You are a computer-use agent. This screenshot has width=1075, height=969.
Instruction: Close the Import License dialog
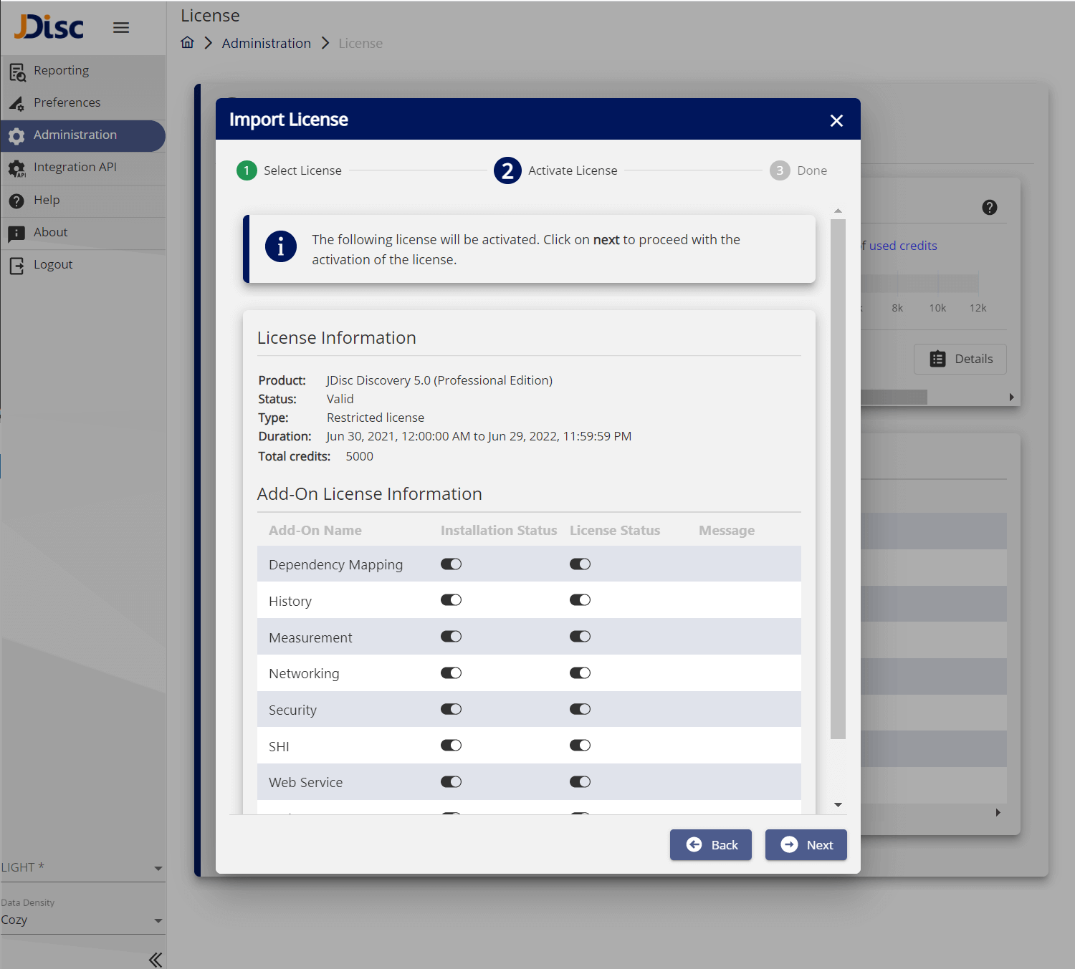click(836, 120)
